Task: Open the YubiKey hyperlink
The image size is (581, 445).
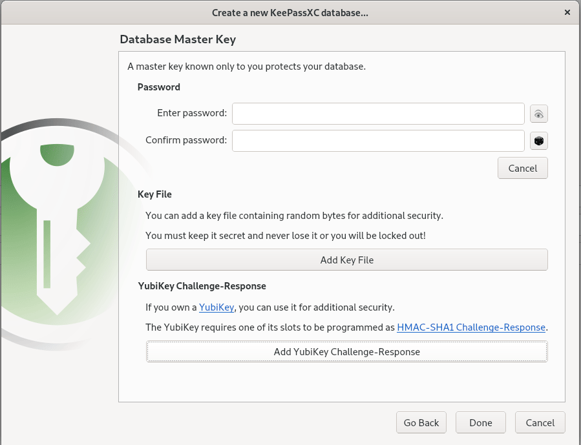Action: pyautogui.click(x=217, y=307)
